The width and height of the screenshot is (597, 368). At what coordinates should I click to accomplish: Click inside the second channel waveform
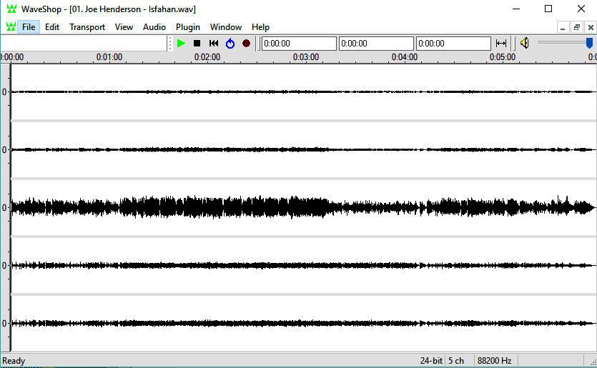[303, 149]
